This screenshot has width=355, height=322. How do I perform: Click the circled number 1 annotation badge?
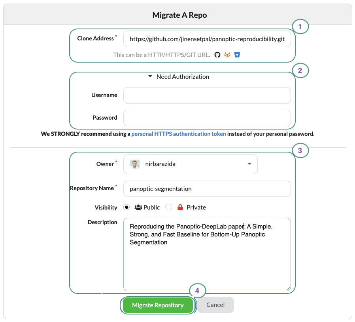(300, 26)
